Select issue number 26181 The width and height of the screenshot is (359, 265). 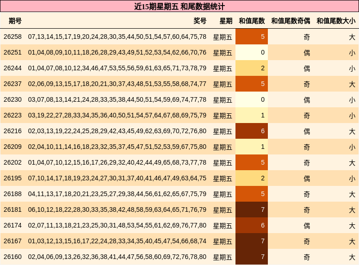click(x=12, y=210)
